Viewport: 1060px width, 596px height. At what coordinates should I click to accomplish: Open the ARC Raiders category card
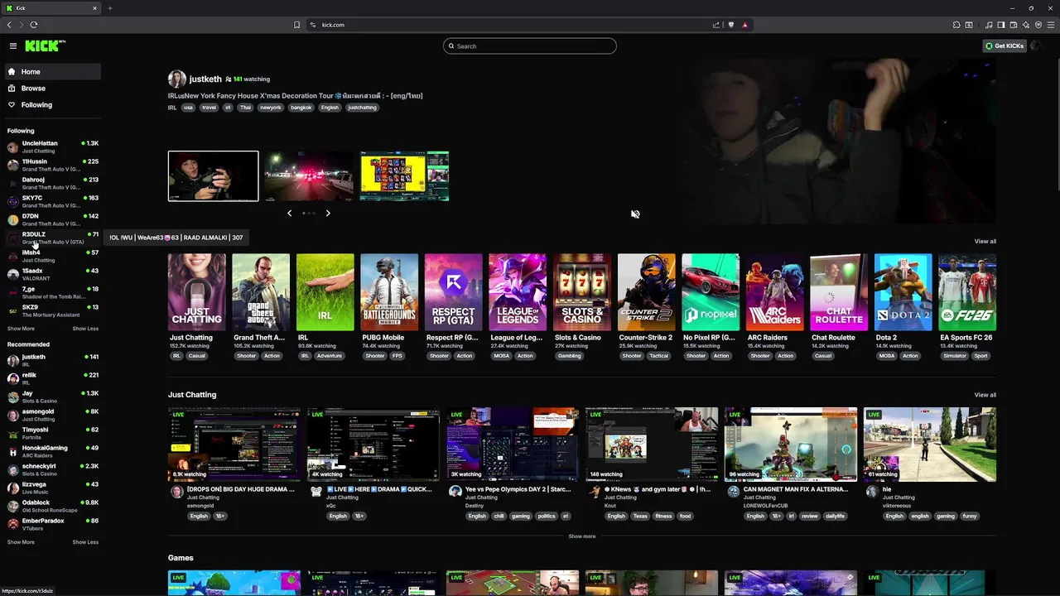774,292
